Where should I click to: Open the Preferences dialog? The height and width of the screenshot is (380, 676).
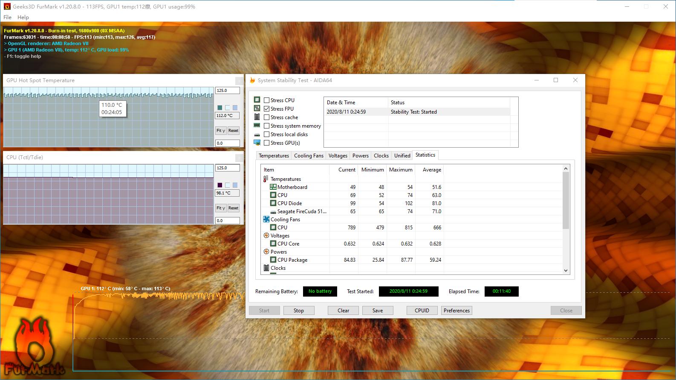click(456, 311)
